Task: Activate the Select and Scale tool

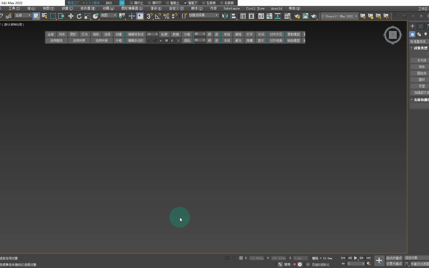Action: (x=87, y=16)
